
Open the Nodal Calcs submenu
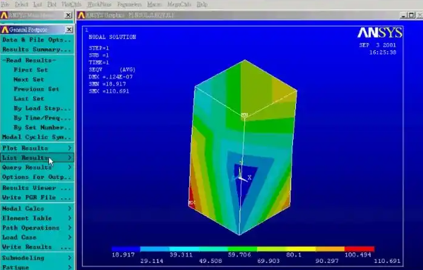(36, 209)
